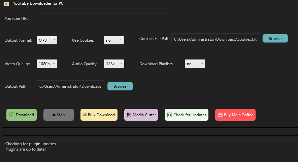This screenshot has width=298, height=162.
Task: Open the Video Quality 1080p dropdown
Action: (x=47, y=64)
